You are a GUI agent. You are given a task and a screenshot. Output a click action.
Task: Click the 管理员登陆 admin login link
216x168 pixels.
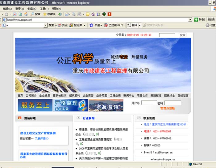[x=167, y=108]
